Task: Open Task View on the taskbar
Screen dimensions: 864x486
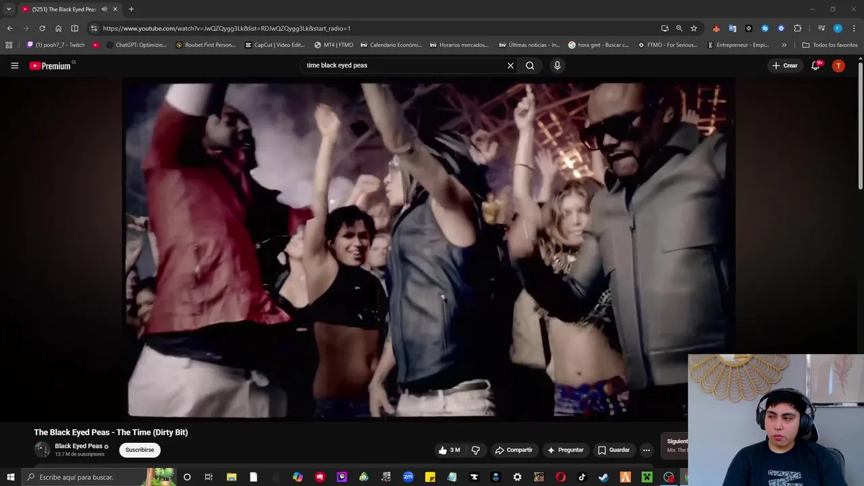Action: click(209, 477)
